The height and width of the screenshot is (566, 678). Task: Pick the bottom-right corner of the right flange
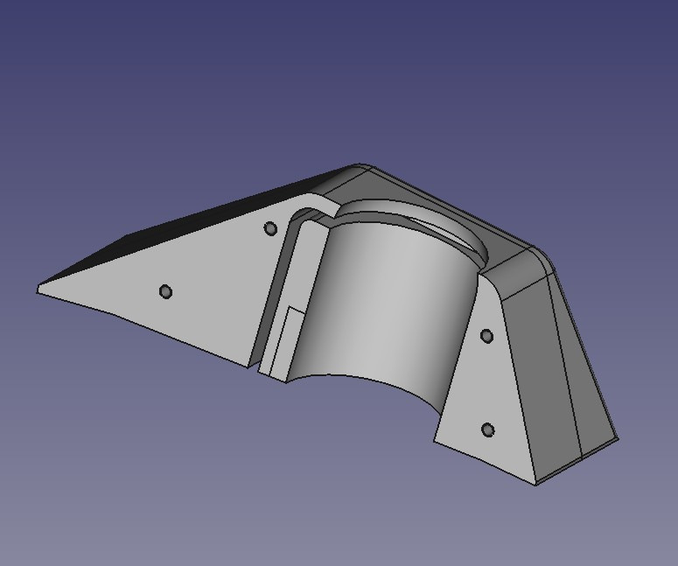click(x=535, y=484)
